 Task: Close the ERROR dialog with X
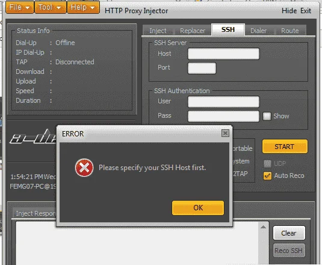tap(225, 133)
